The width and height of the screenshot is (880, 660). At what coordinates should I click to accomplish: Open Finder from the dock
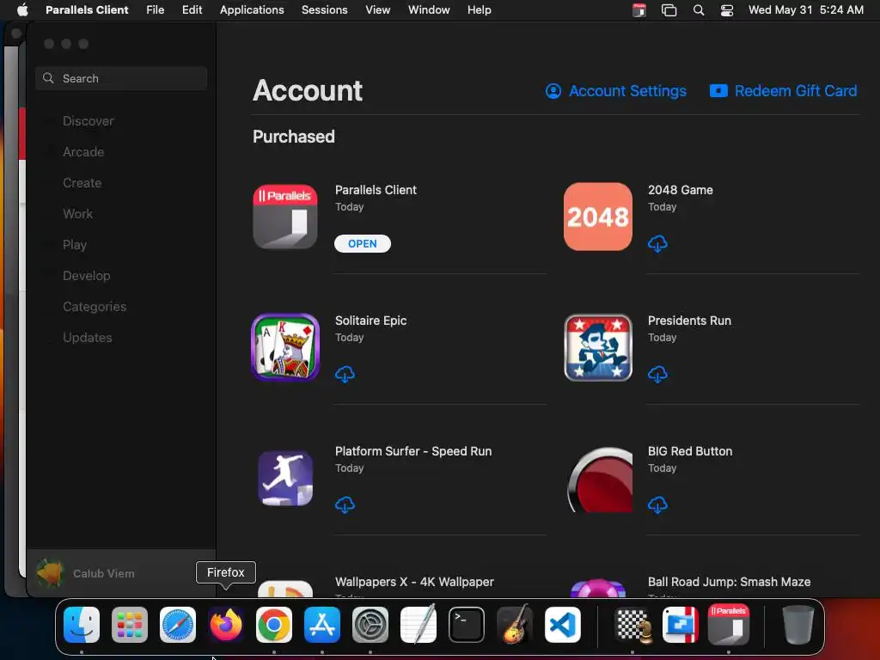tap(82, 625)
